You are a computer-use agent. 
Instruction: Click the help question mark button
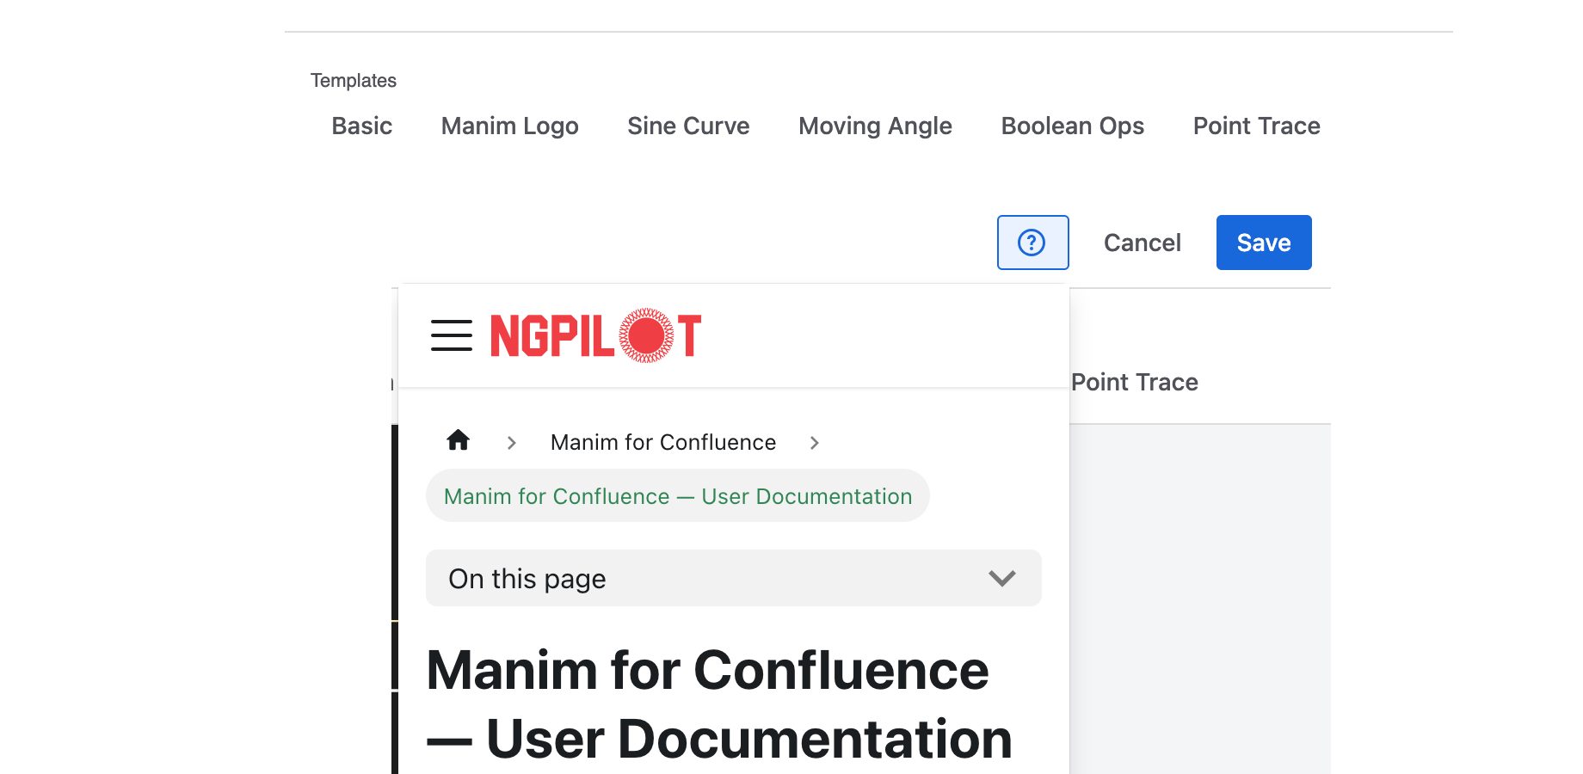coord(1032,243)
